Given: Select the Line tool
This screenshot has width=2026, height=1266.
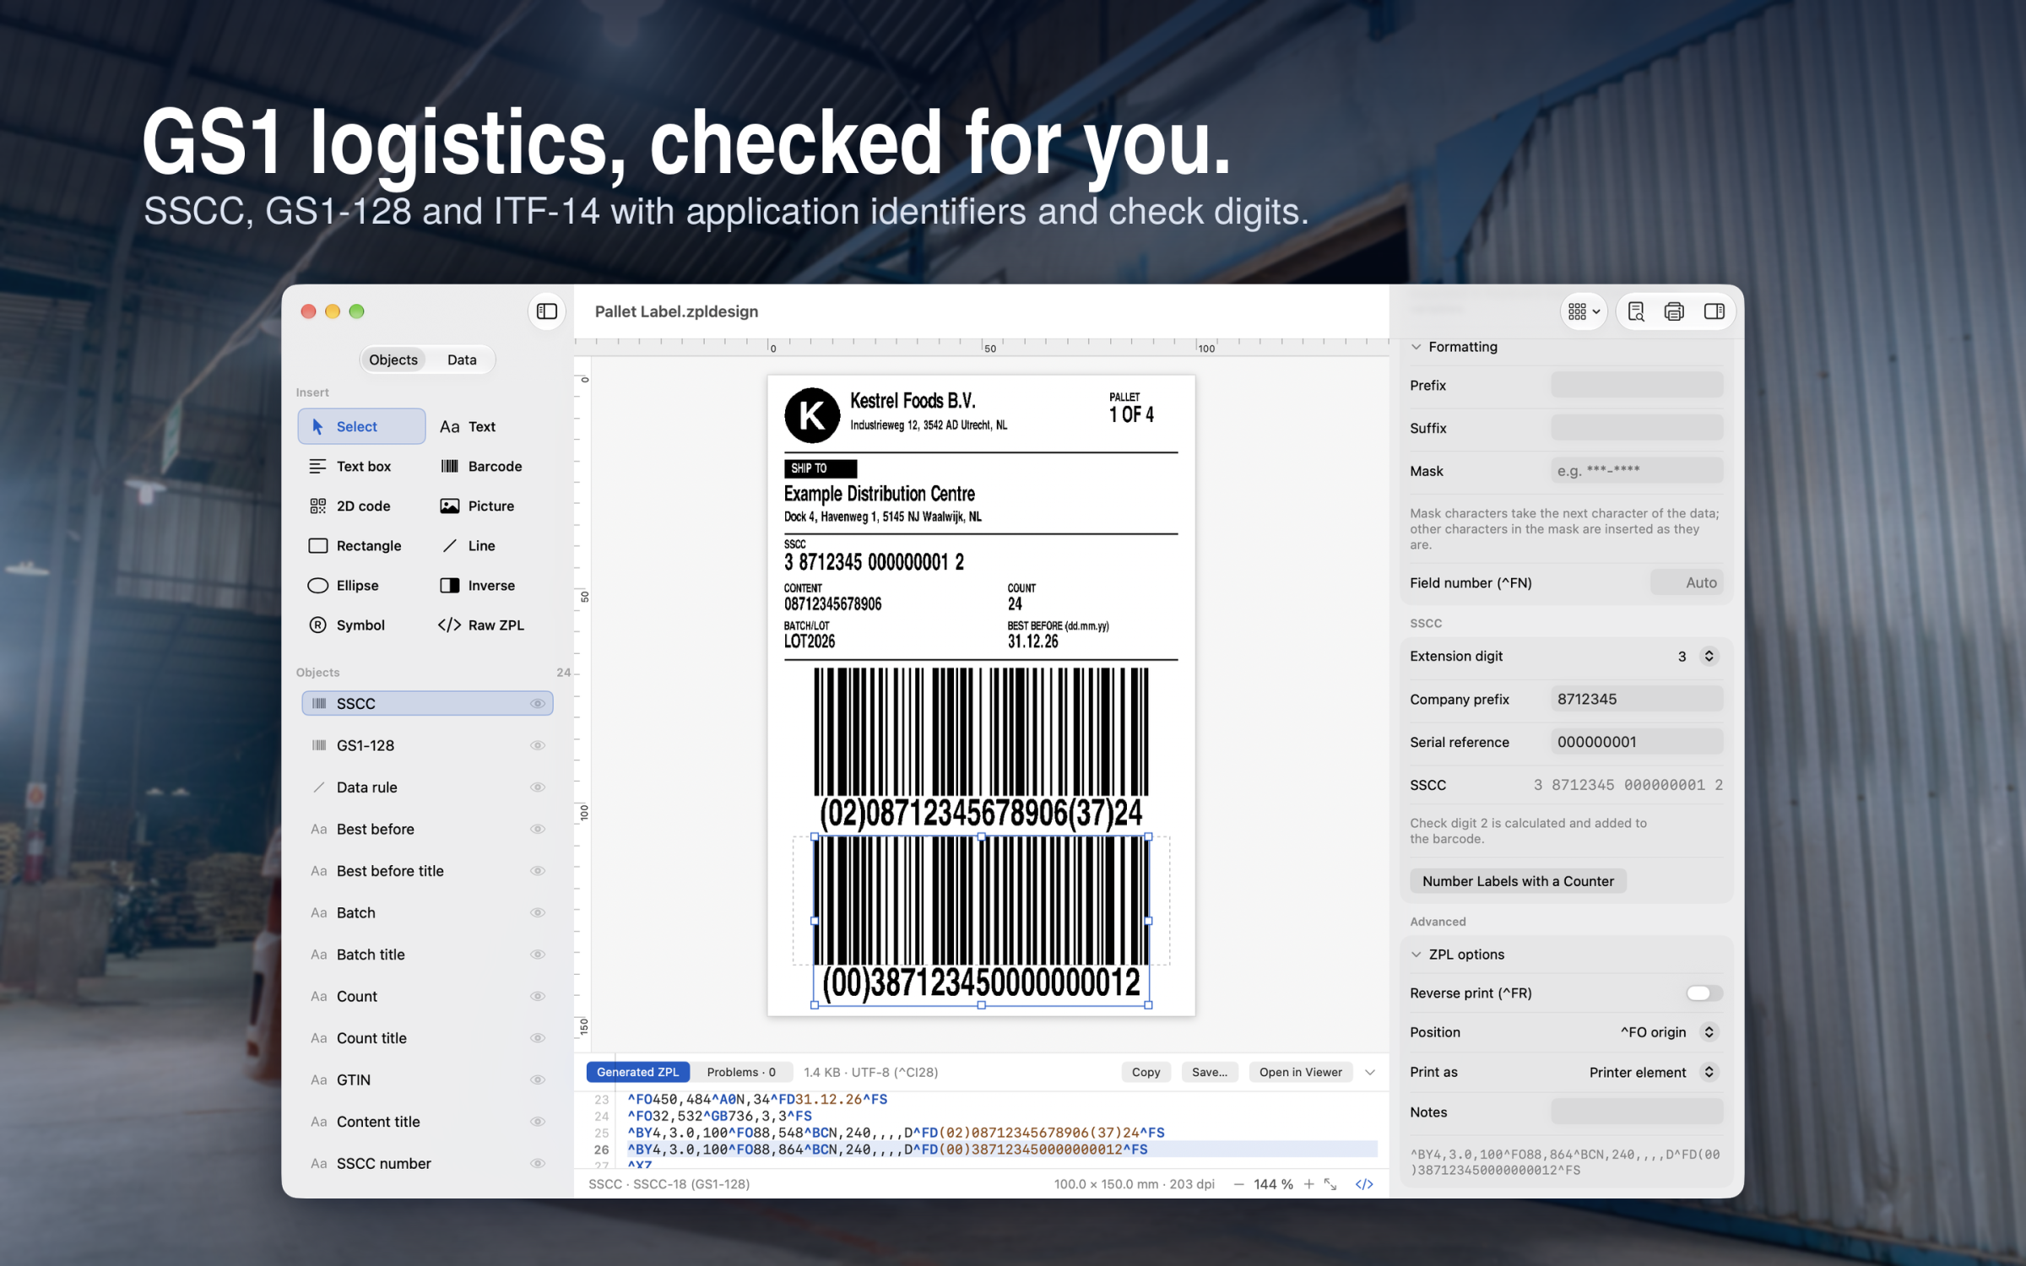Looking at the screenshot, I should pyautogui.click(x=469, y=545).
